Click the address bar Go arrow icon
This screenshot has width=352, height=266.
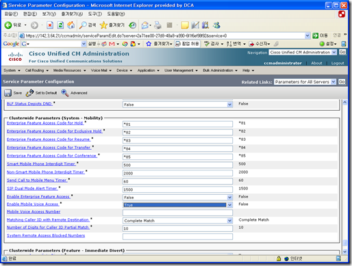coord(316,36)
